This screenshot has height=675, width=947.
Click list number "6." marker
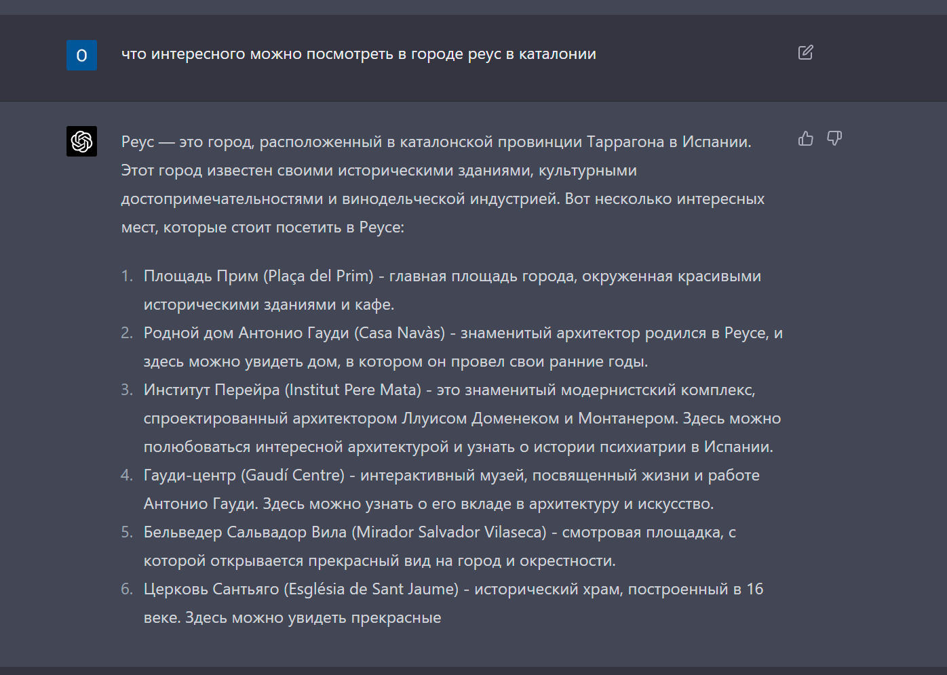[x=127, y=590]
